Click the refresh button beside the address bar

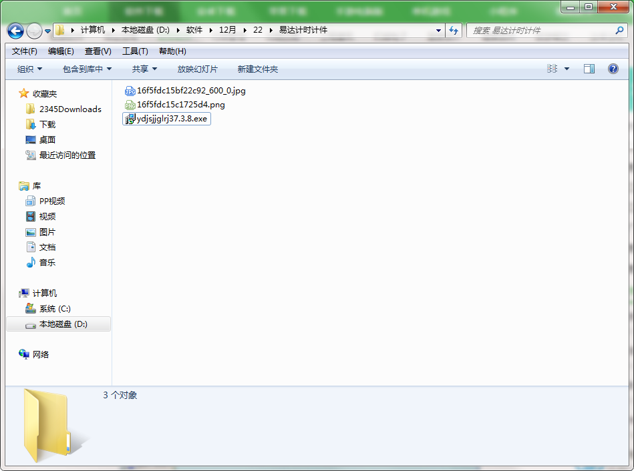454,30
